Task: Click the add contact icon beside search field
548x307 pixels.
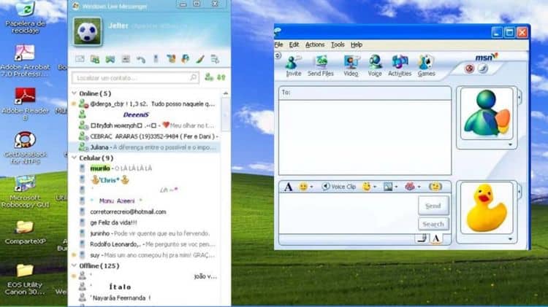Action: point(209,77)
